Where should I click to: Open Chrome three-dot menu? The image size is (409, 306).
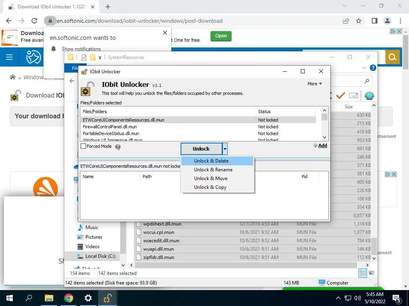point(400,21)
